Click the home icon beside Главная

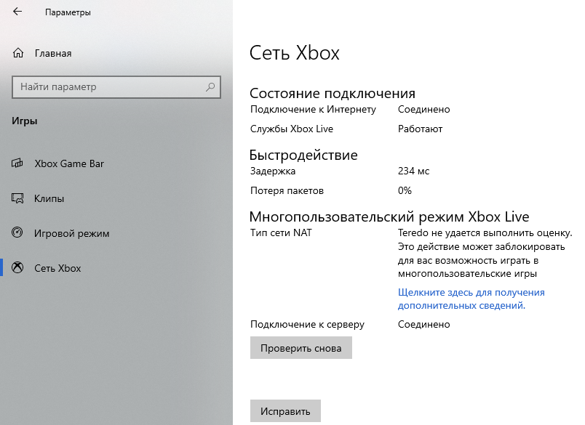[18, 53]
